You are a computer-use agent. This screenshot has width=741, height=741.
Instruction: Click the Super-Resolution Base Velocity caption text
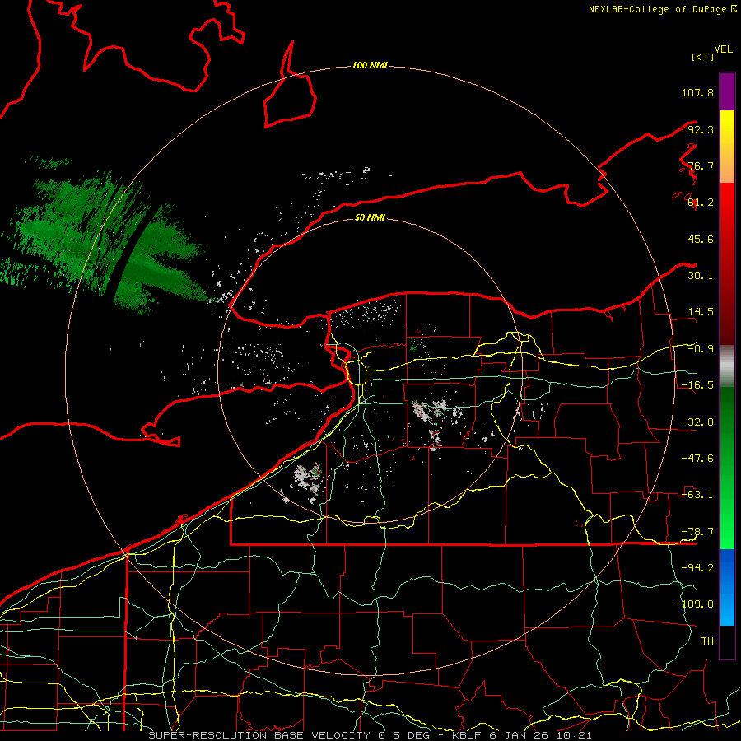click(x=370, y=735)
